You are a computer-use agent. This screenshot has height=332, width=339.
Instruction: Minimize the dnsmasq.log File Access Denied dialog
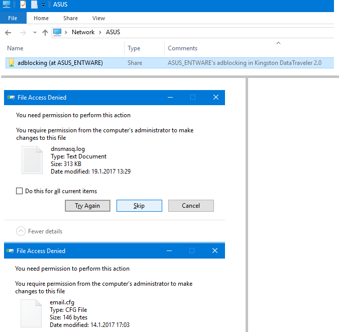[170, 98]
